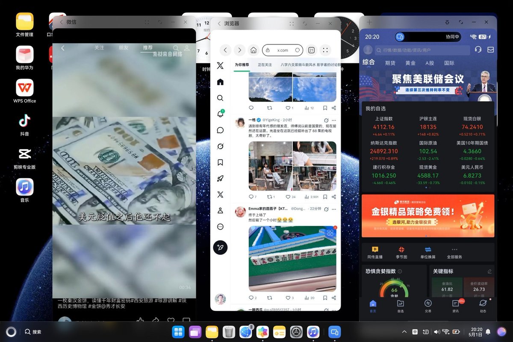Open the X search icon in browser sidebar
The width and height of the screenshot is (513, 342).
[220, 98]
